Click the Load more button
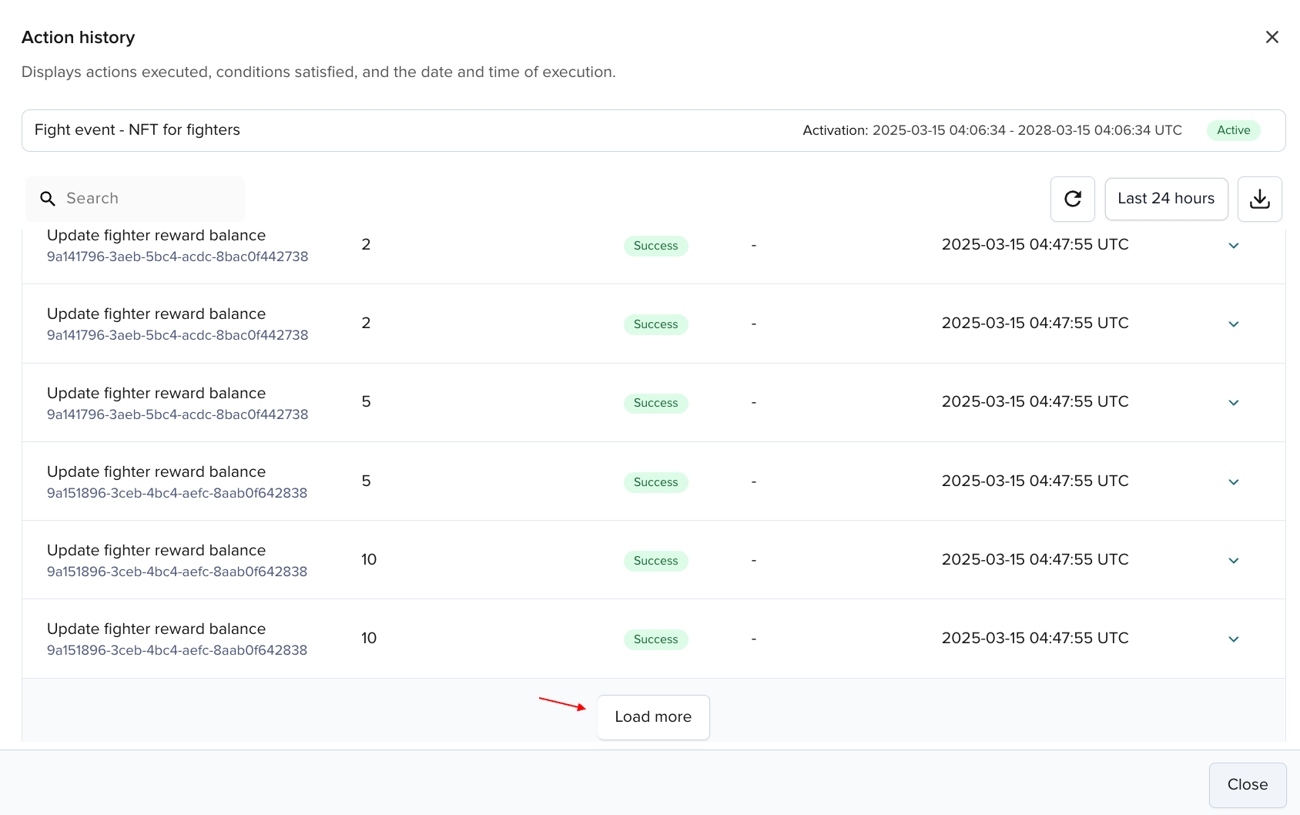This screenshot has height=815, width=1300. [653, 717]
